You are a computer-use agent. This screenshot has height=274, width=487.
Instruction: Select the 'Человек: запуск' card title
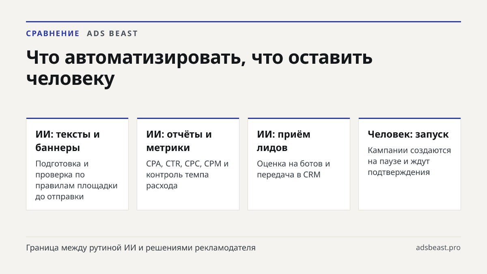tap(408, 134)
